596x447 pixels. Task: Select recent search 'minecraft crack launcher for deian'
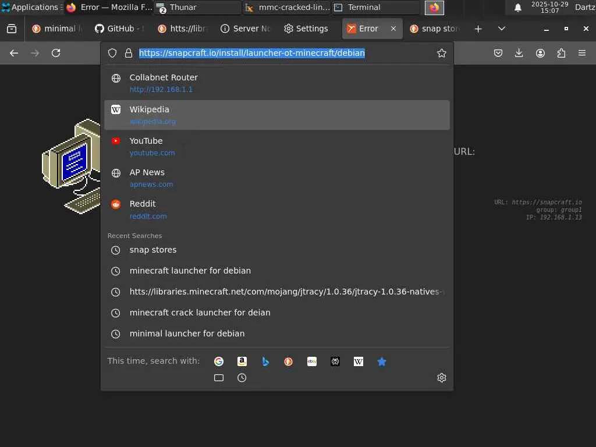tap(277, 313)
